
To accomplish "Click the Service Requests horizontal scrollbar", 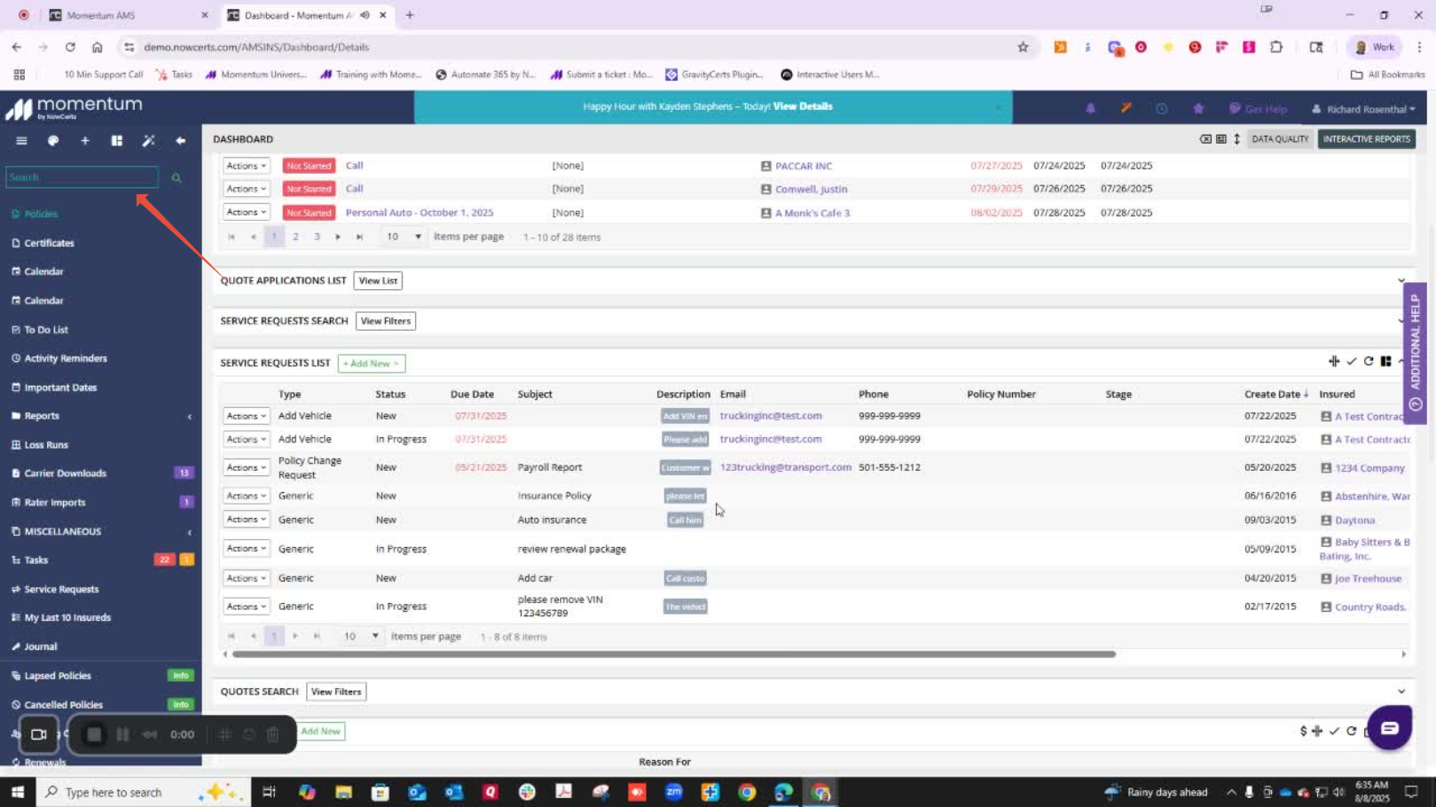I will coord(674,654).
